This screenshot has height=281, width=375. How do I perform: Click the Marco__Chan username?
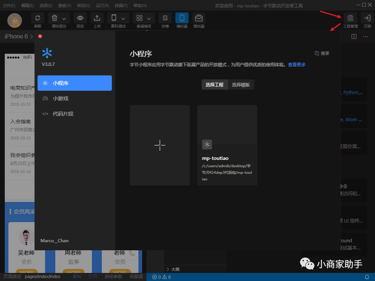click(x=55, y=241)
